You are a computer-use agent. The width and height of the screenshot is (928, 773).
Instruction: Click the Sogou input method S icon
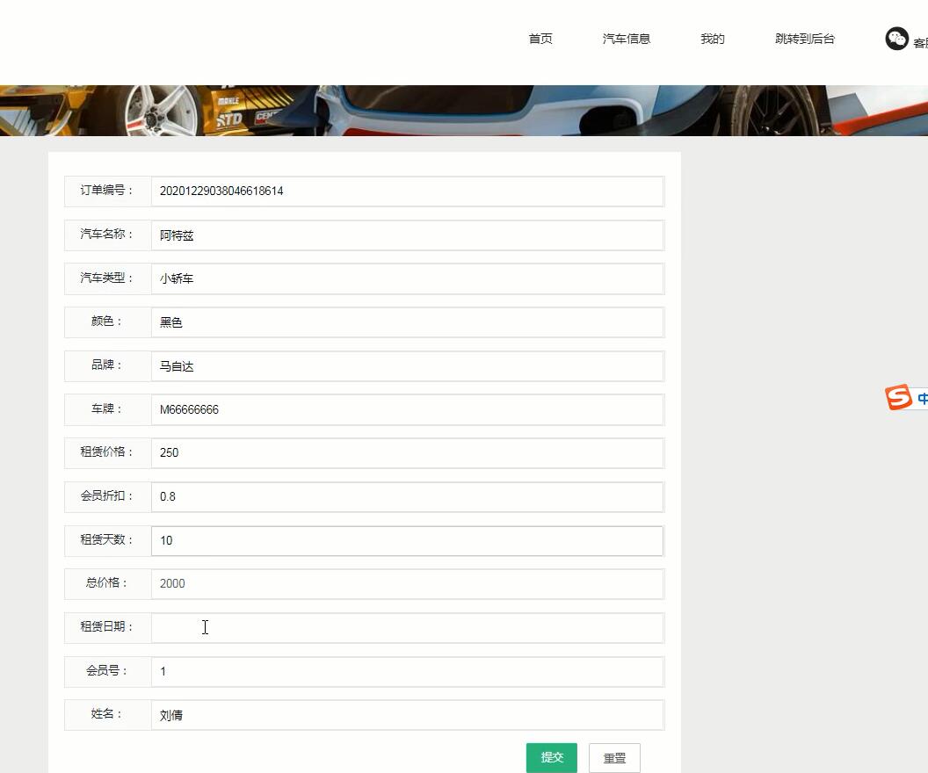(x=898, y=397)
